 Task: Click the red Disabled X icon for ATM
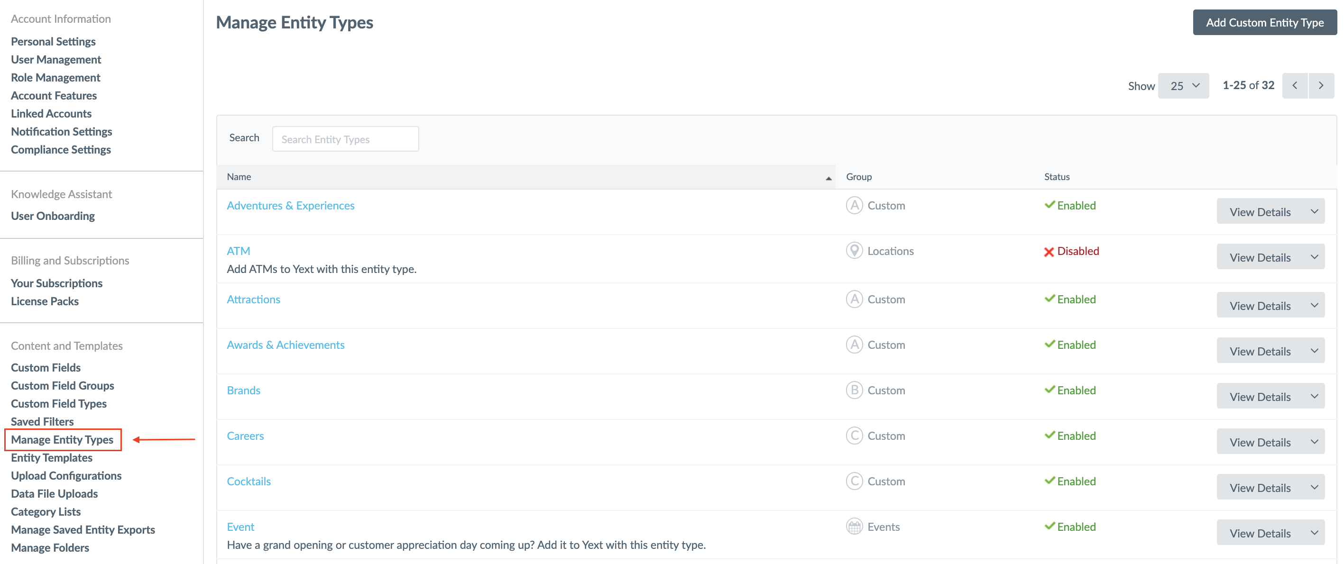[1049, 252]
